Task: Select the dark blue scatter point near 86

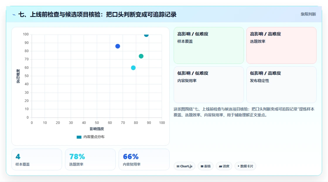Action: [117, 46]
